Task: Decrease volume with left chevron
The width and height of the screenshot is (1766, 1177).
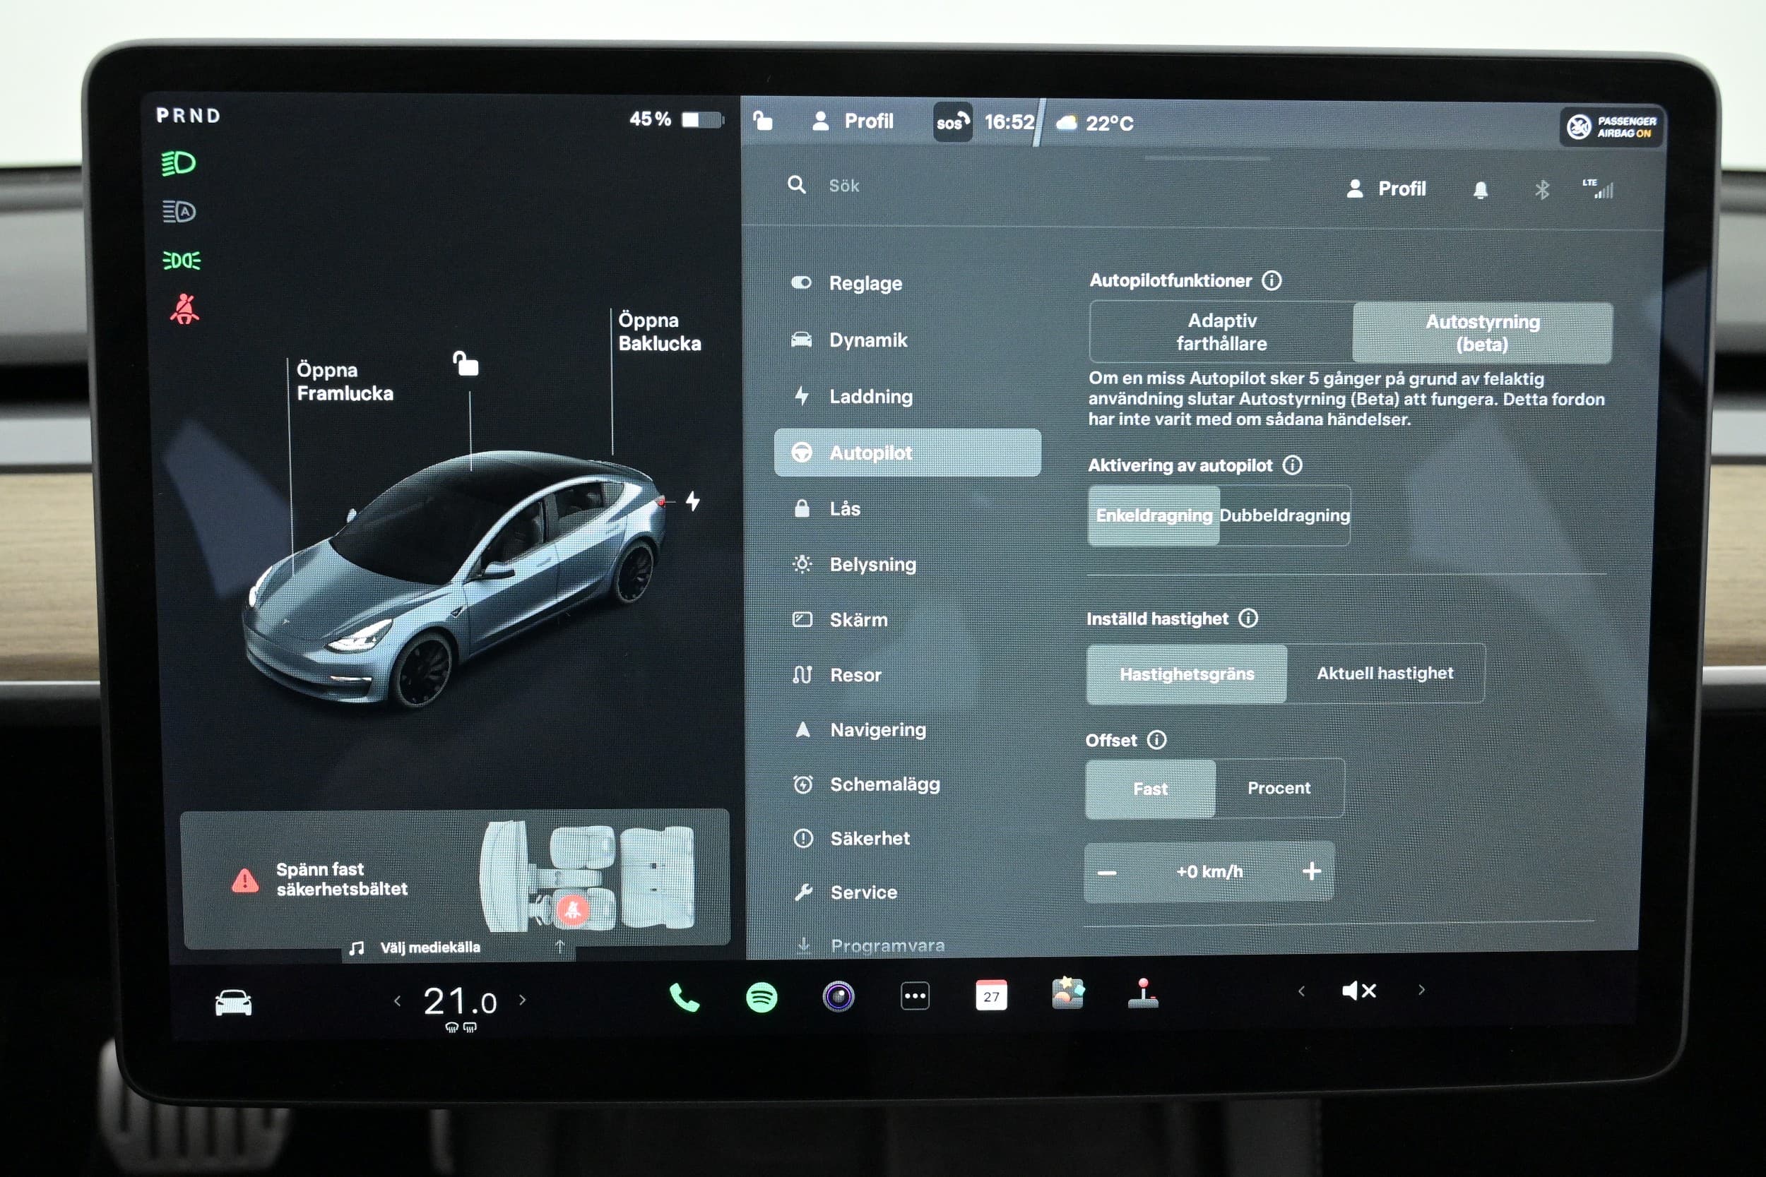Action: coord(1301,991)
